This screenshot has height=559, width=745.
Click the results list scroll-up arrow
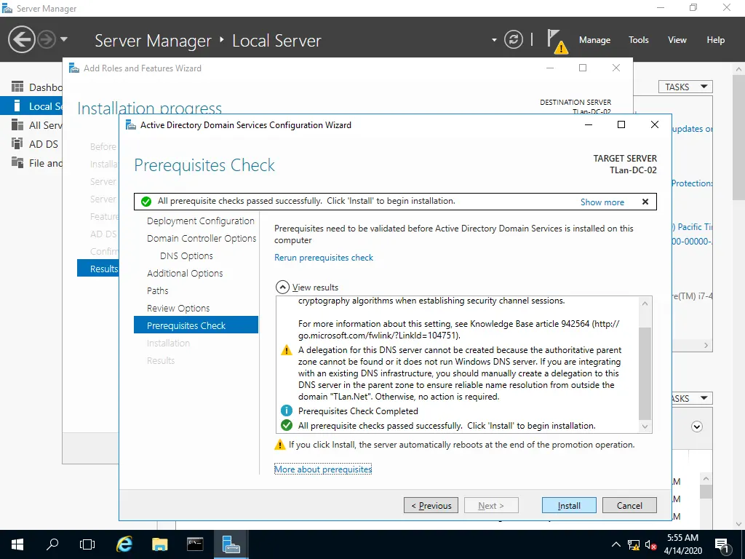click(645, 304)
